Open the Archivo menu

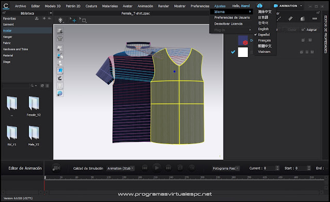pos(21,6)
